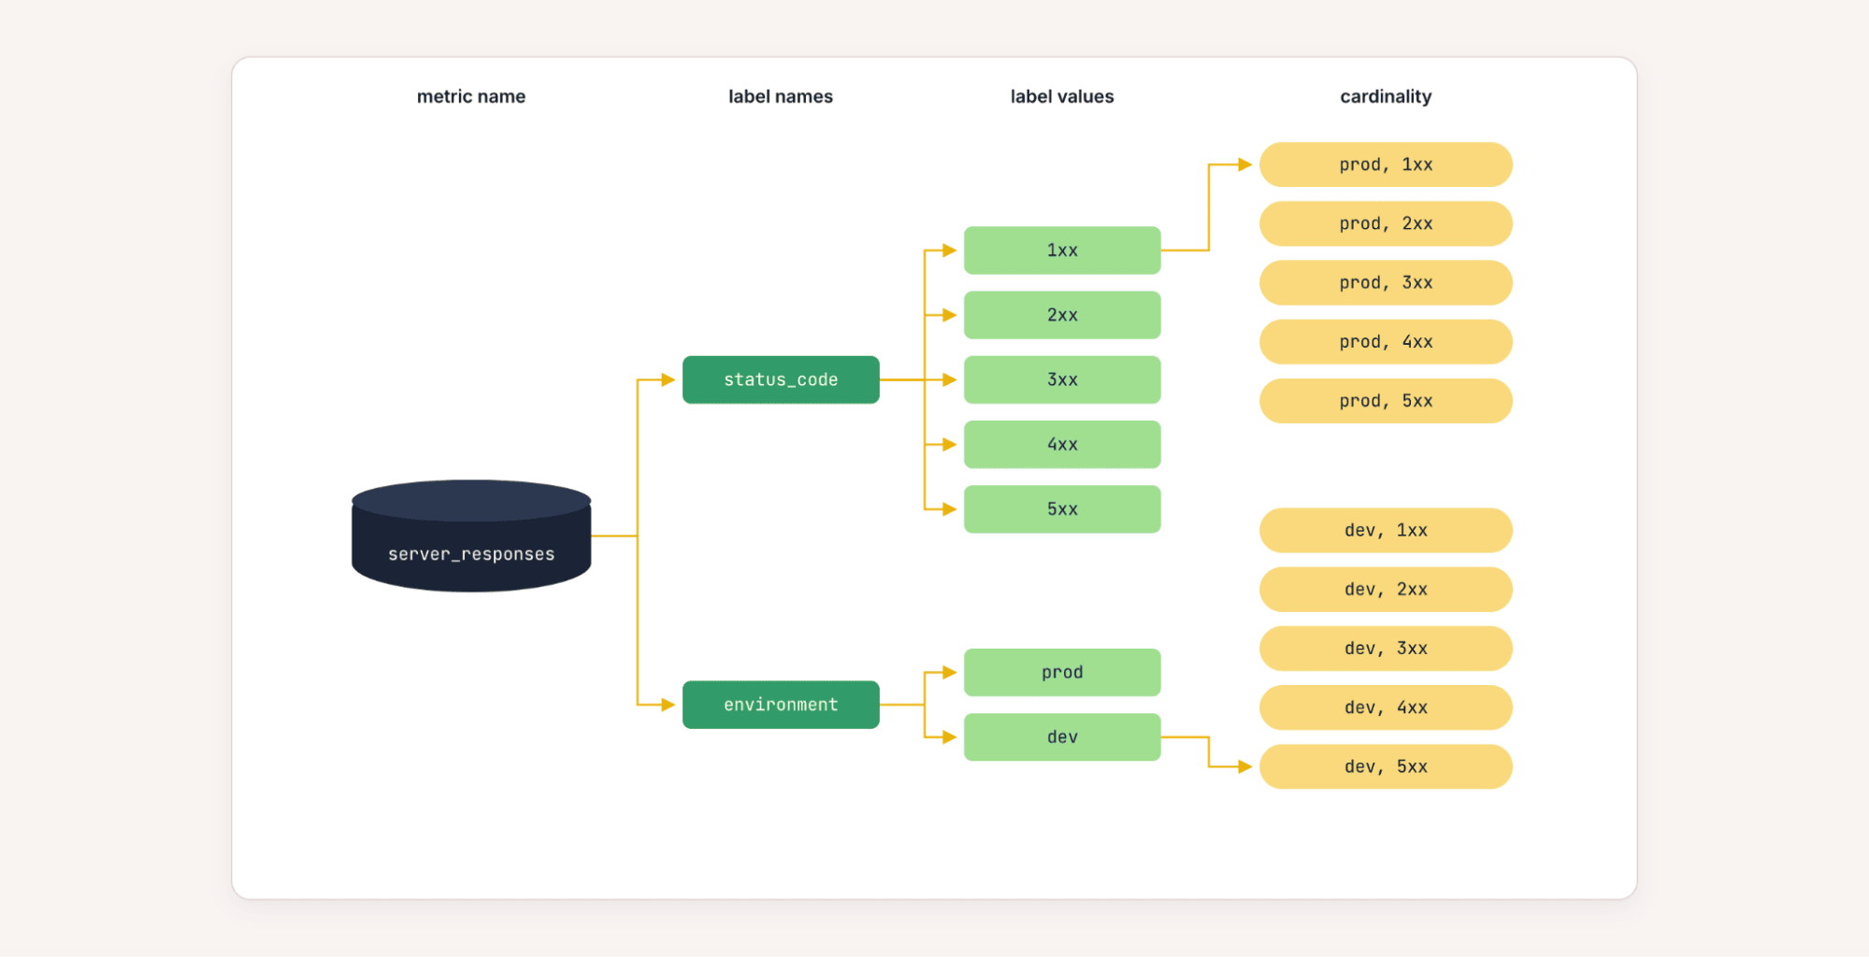Click the 1xx label value box
The width and height of the screenshot is (1869, 957).
click(x=1062, y=250)
